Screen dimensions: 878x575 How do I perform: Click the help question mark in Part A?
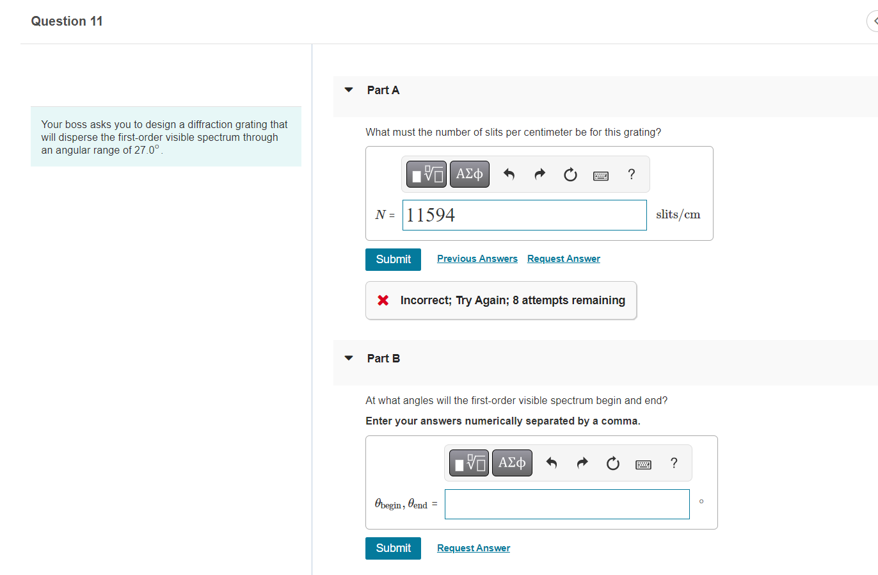coord(631,174)
